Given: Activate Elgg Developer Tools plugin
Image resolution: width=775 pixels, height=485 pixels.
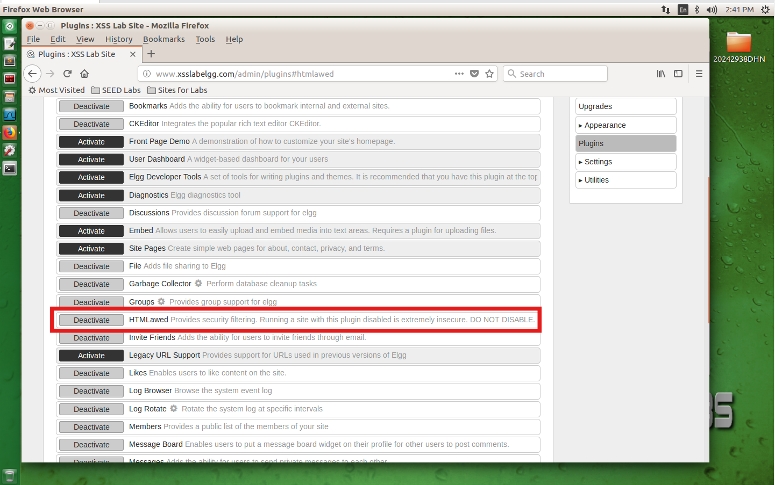Looking at the screenshot, I should [x=91, y=177].
